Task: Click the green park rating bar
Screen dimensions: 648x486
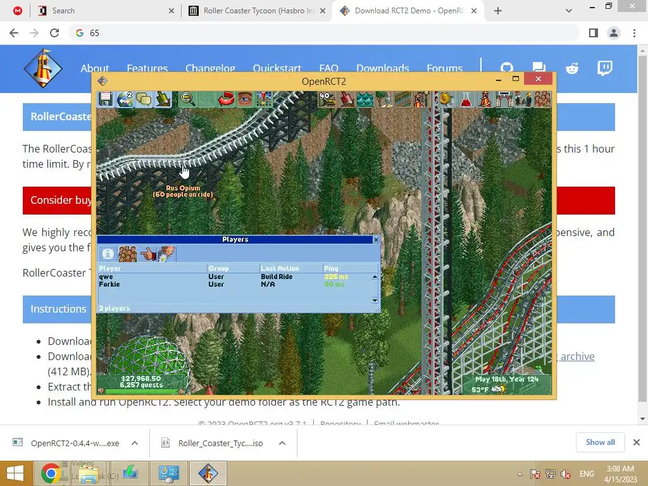Action: point(142,391)
